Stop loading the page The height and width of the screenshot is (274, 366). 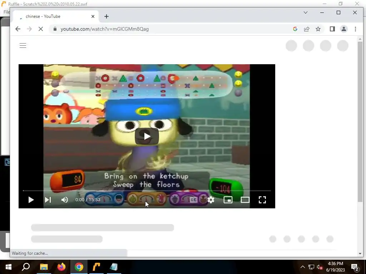41,29
